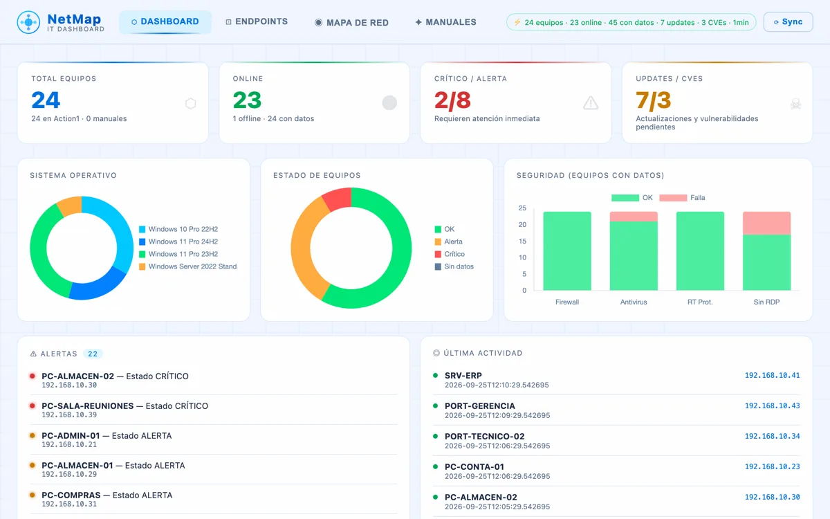Toggle Windows 10 Pro 22H2 legend swatch
This screenshot has width=830, height=519.
point(142,229)
